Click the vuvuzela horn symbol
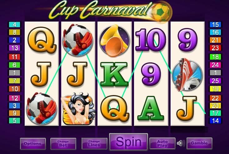This screenshot has width=229, height=154. [114, 41]
